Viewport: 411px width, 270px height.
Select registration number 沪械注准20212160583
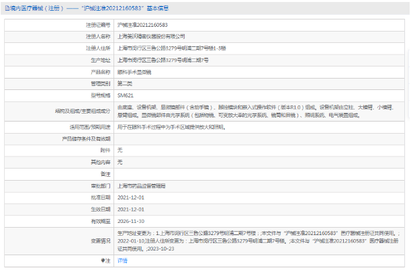(142, 25)
